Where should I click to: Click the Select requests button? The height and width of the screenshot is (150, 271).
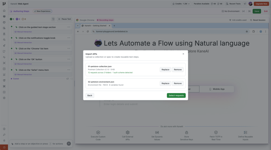(x=176, y=95)
